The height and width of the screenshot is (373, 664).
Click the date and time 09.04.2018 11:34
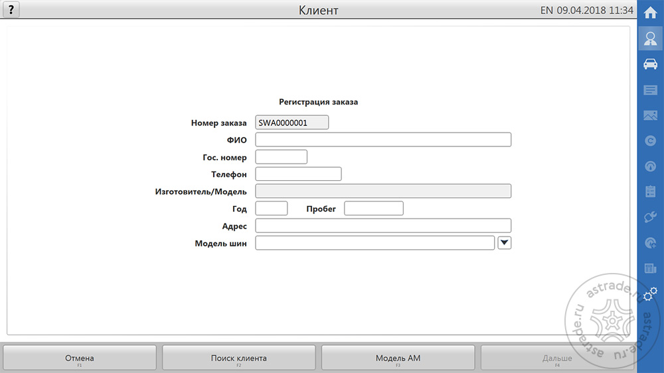(x=595, y=10)
